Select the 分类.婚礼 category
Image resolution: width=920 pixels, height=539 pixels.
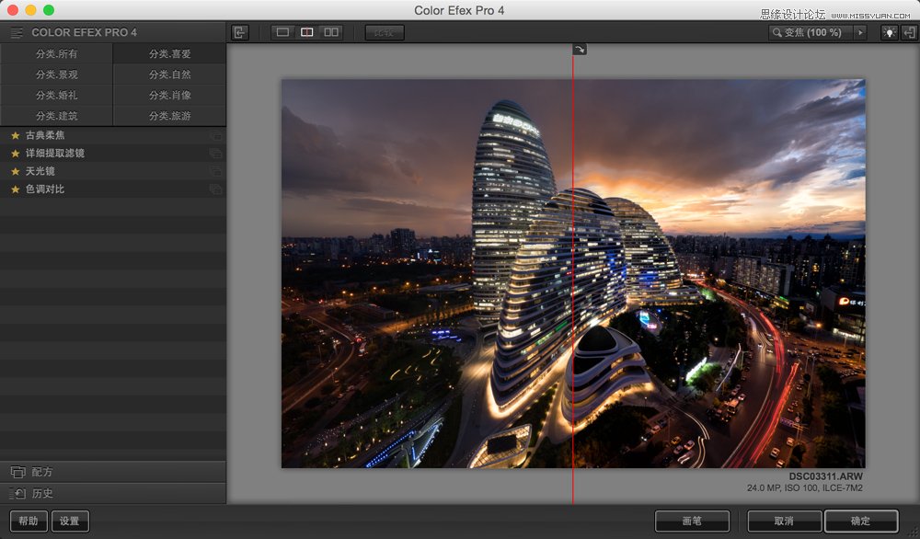(x=56, y=95)
